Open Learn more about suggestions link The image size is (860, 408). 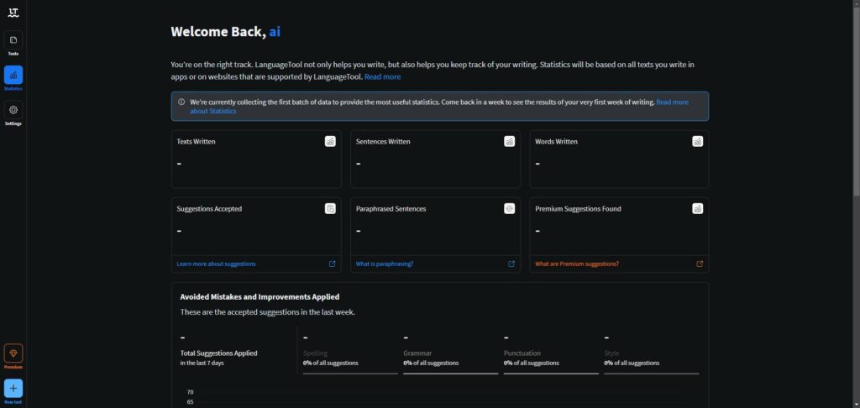coord(216,264)
